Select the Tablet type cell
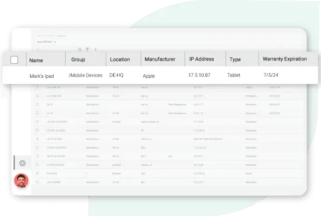This screenshot has height=216, width=321. (233, 75)
